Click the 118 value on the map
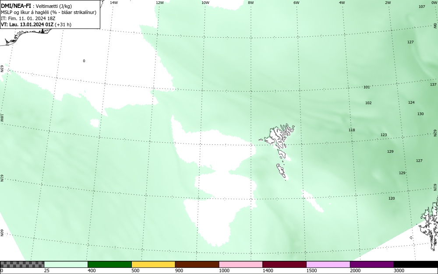 352,130
